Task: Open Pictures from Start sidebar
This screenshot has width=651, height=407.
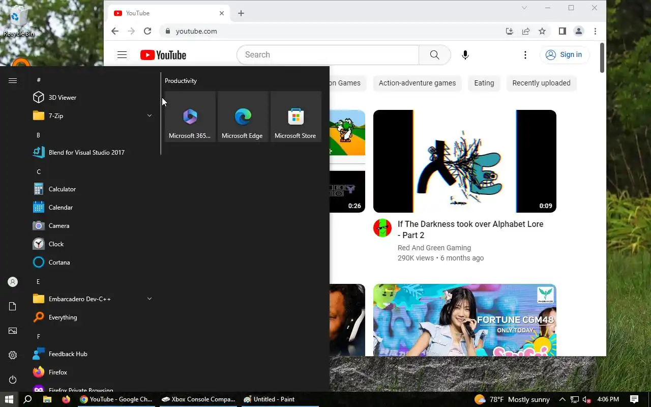Action: (x=13, y=331)
